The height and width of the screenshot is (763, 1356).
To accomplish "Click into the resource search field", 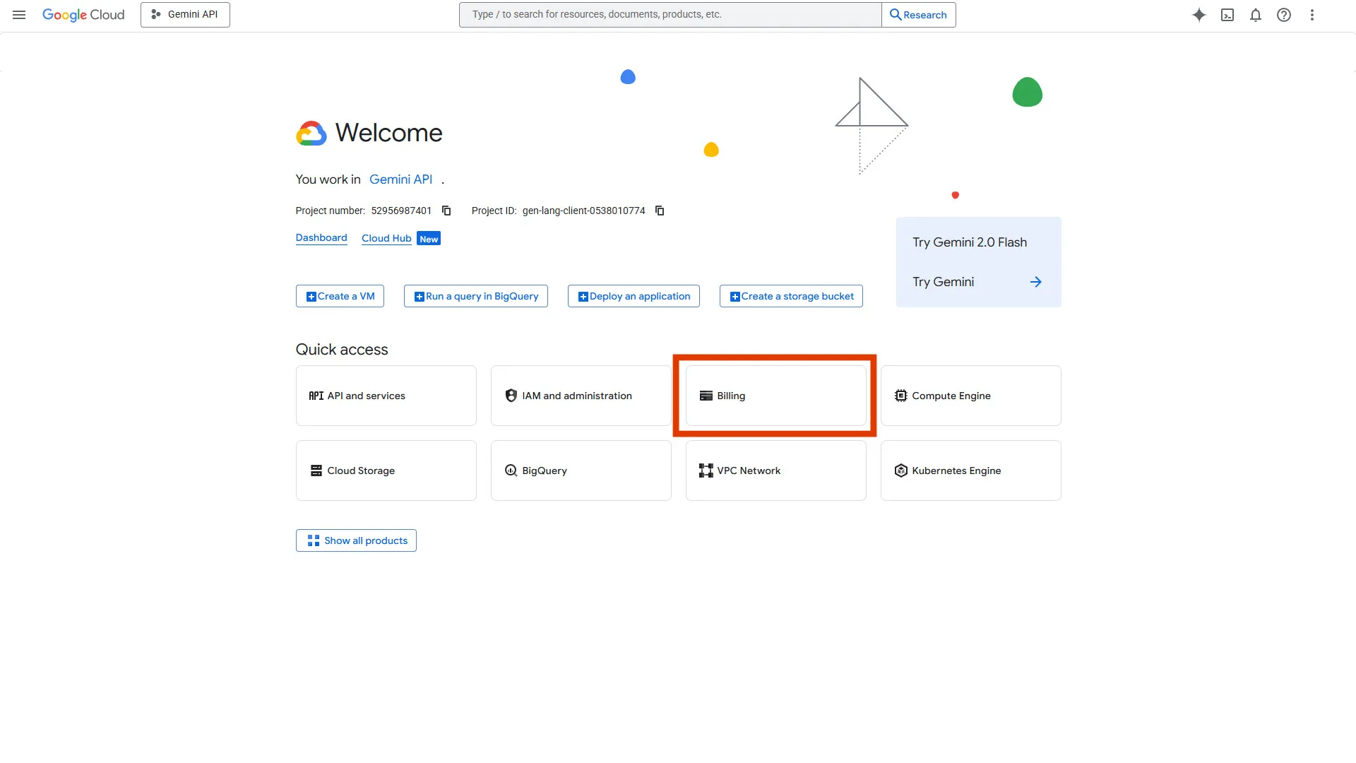I will pyautogui.click(x=670, y=15).
